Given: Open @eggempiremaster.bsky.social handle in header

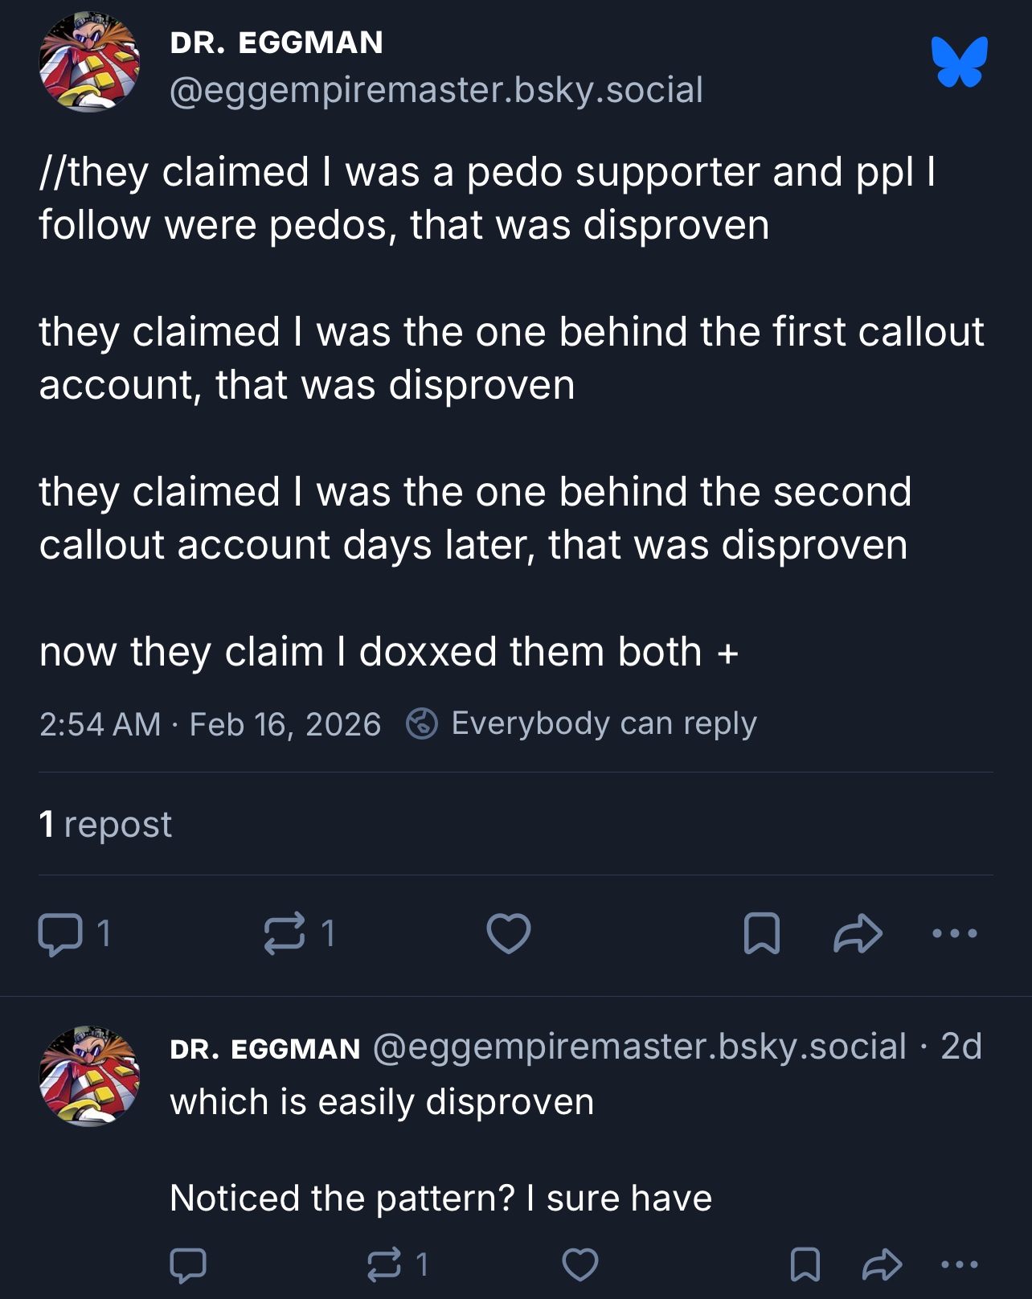Looking at the screenshot, I should (436, 89).
